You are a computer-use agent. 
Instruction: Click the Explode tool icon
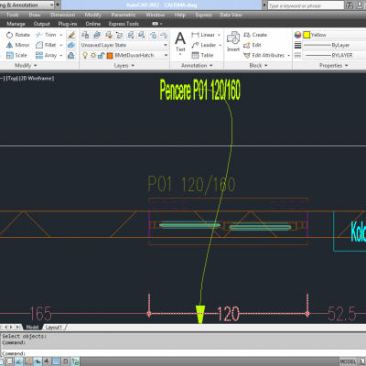coord(71,45)
